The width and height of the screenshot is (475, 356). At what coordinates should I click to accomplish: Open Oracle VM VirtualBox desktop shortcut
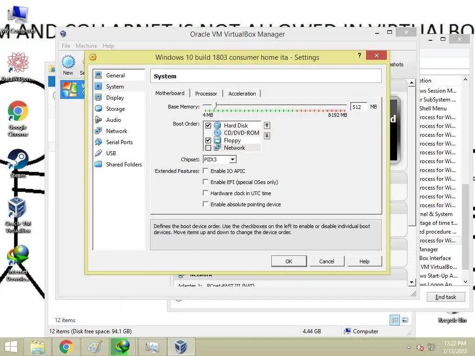click(x=18, y=215)
